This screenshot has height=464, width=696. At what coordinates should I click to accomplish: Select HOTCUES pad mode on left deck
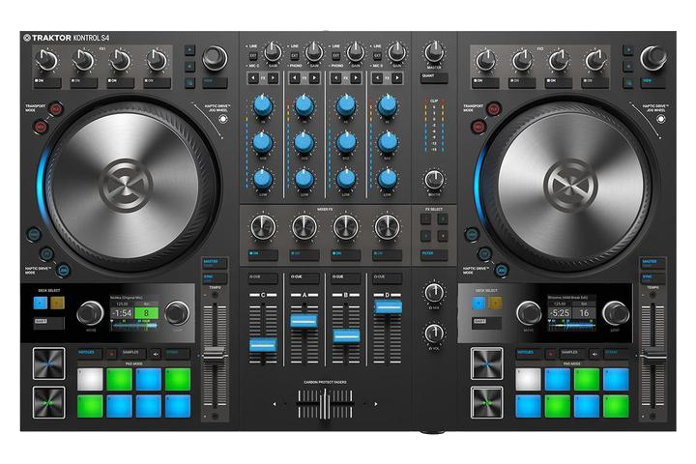point(90,354)
